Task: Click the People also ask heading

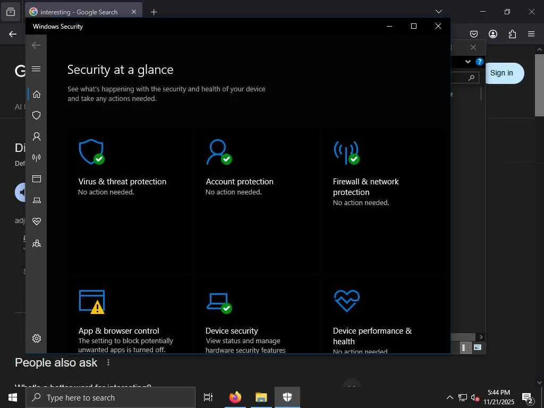Action: pos(56,362)
